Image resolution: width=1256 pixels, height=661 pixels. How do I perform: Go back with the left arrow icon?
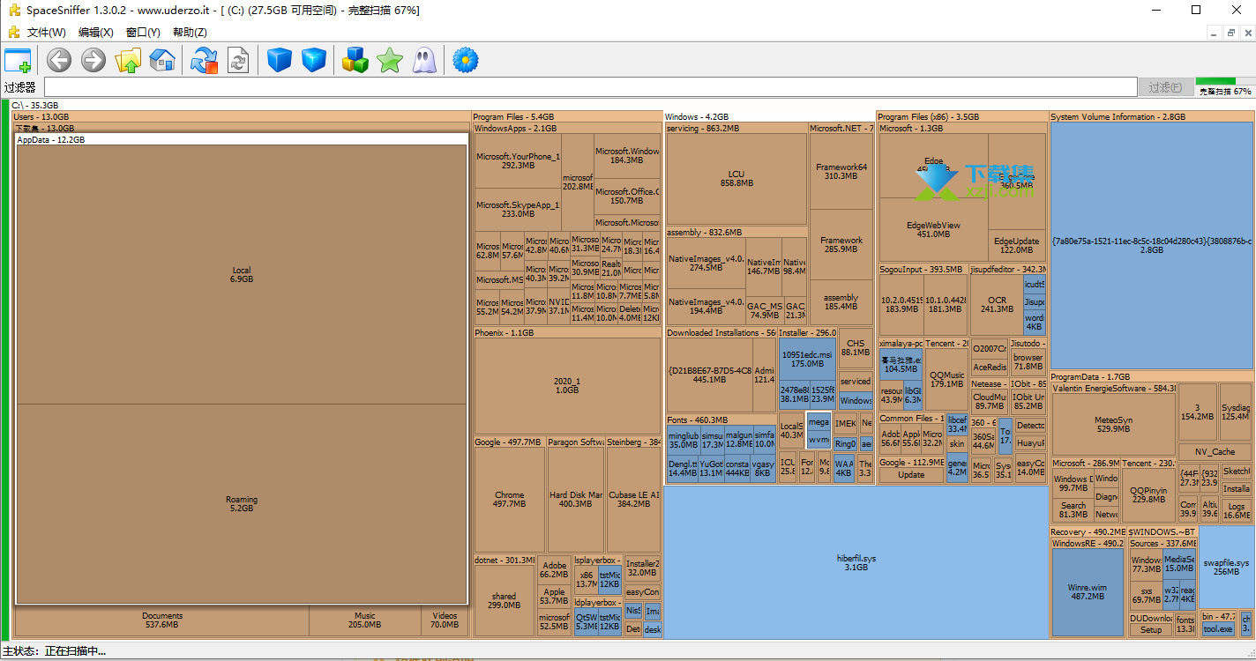point(59,60)
